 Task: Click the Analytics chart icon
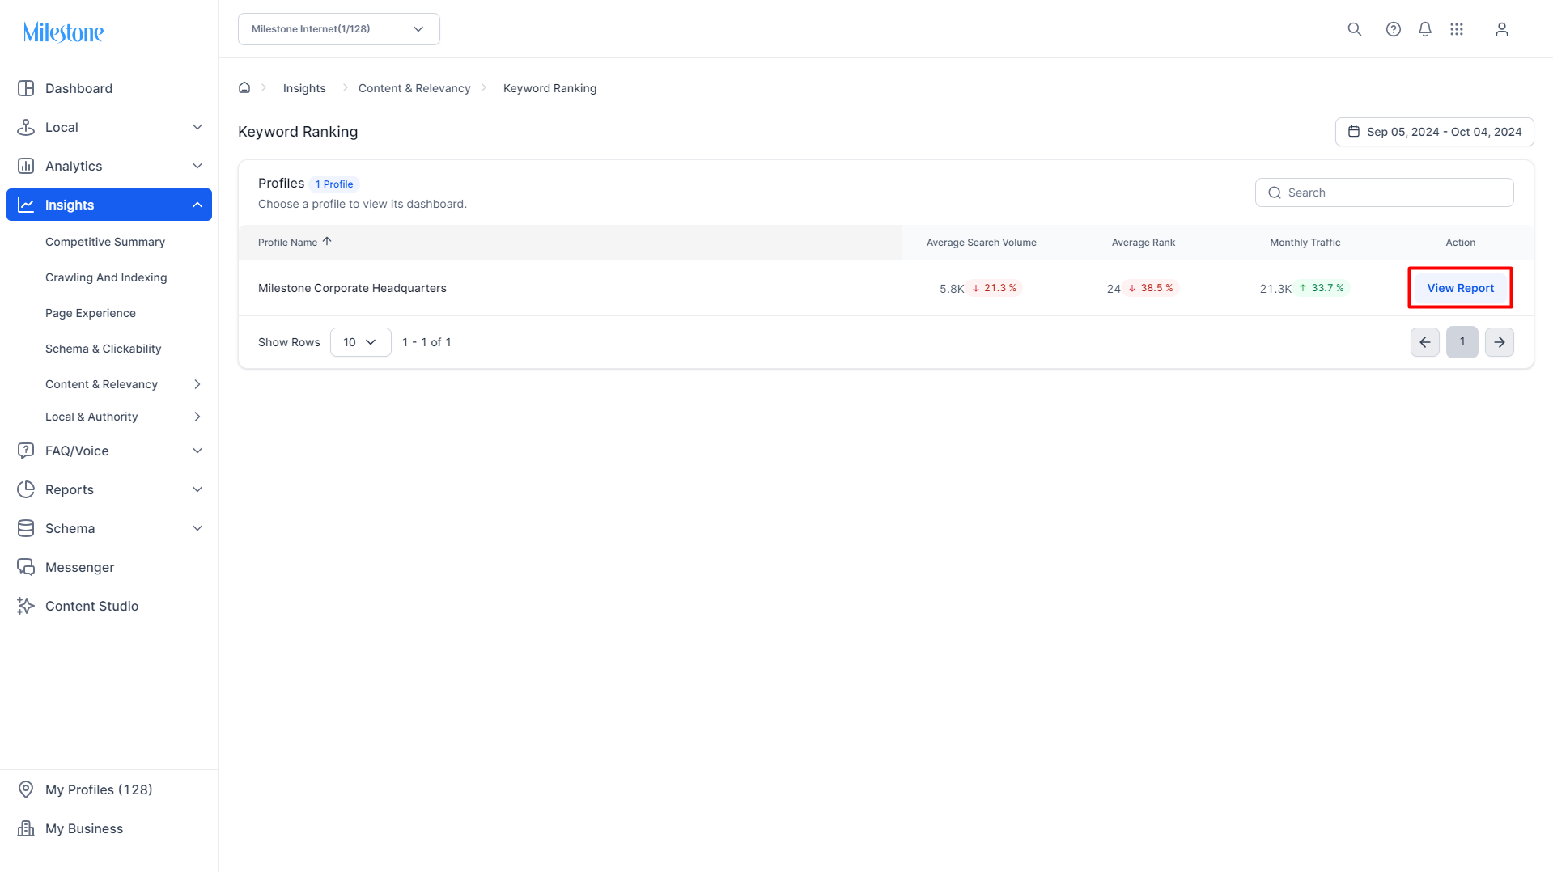click(26, 166)
